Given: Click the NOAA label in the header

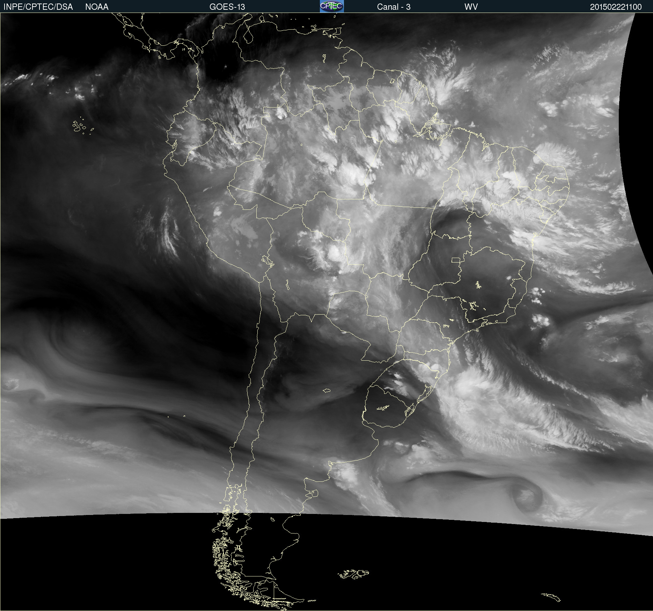Looking at the screenshot, I should click(97, 7).
